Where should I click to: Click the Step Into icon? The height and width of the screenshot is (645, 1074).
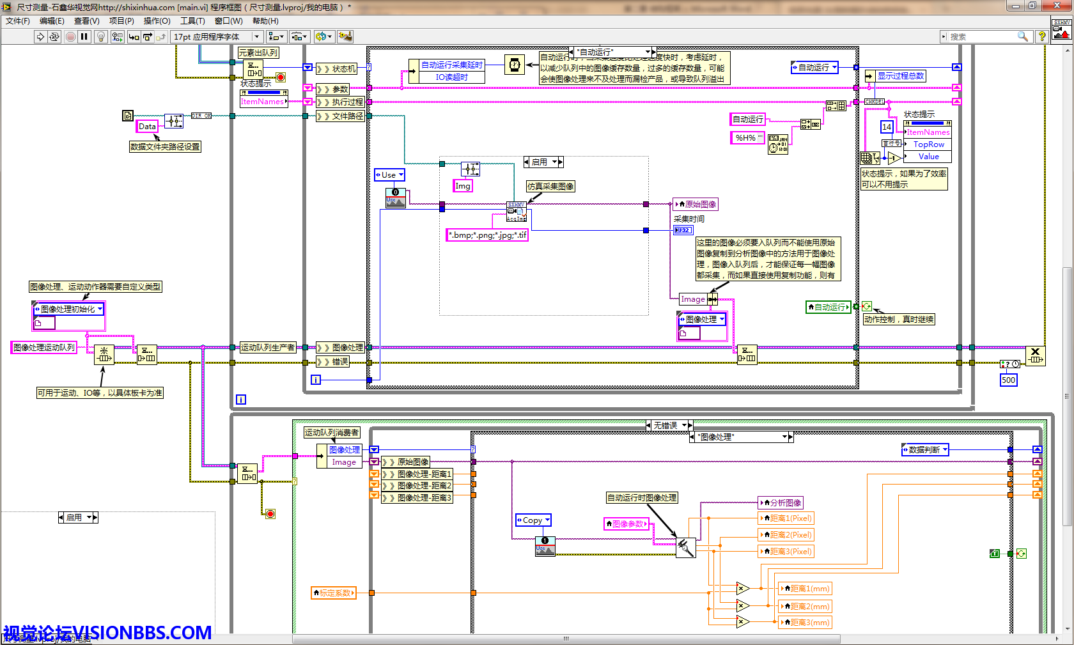(134, 37)
